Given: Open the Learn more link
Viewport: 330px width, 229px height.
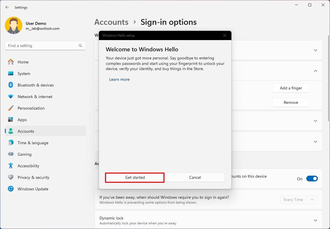Looking at the screenshot, I should (119, 79).
